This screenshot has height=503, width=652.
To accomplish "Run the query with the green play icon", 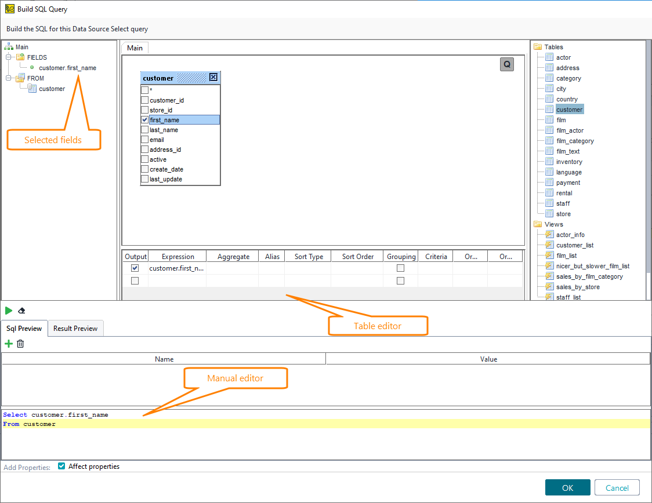I will pos(8,310).
